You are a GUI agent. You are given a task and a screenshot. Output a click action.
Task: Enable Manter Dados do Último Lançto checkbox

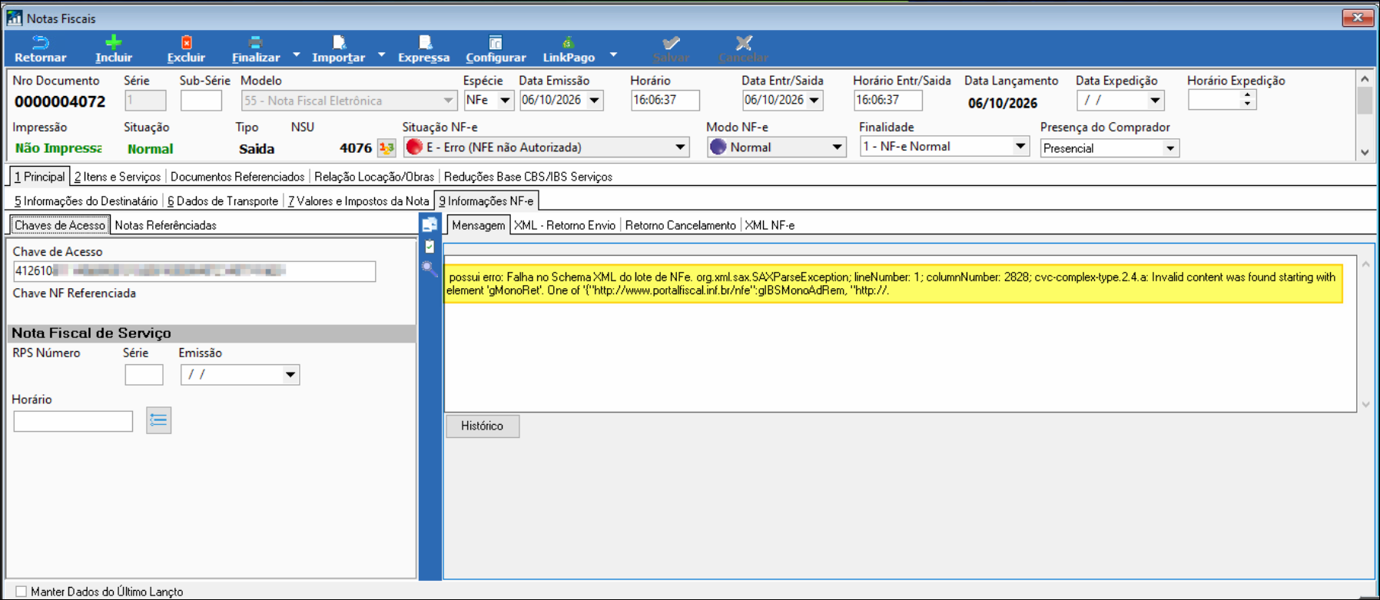[22, 592]
